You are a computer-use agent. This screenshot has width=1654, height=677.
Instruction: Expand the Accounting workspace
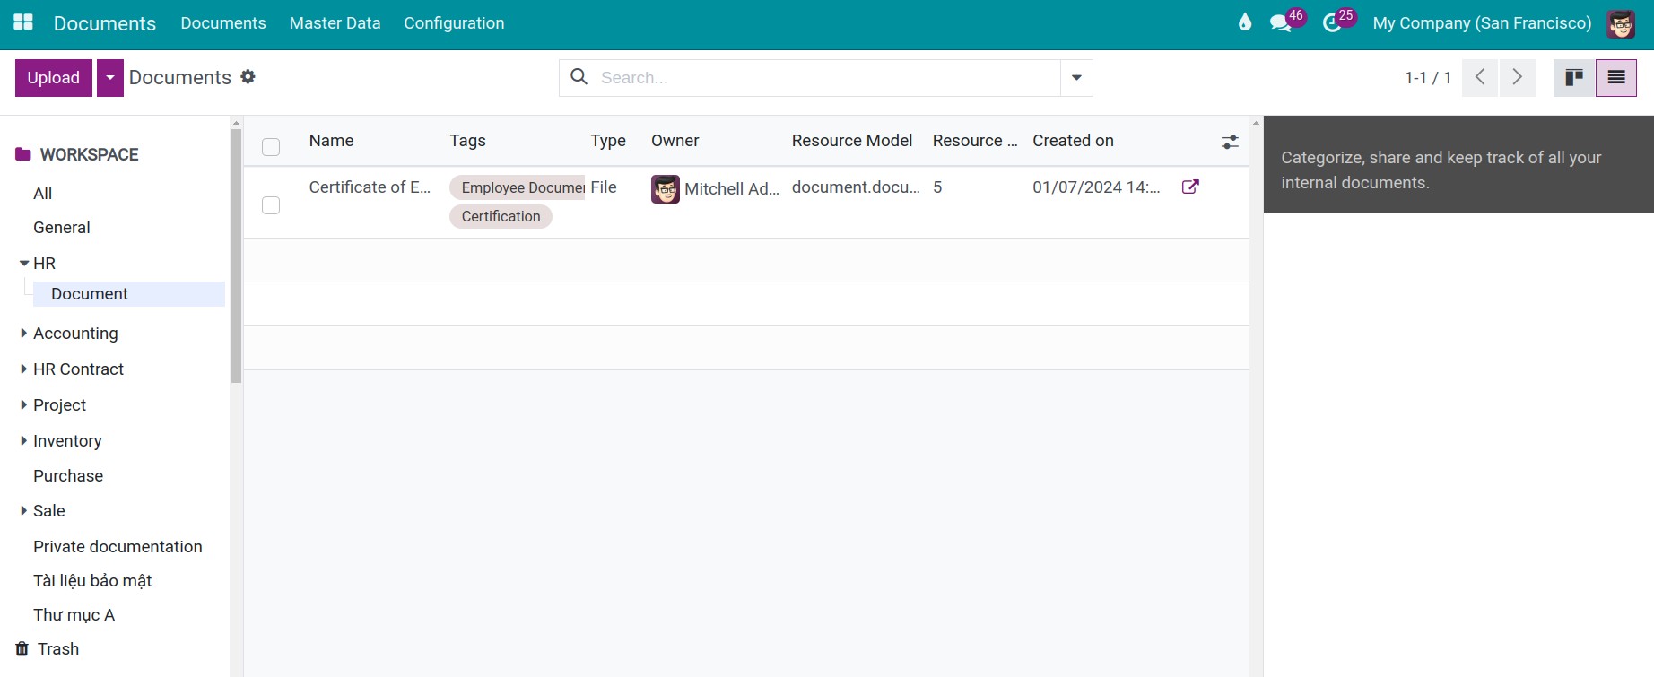[24, 334]
